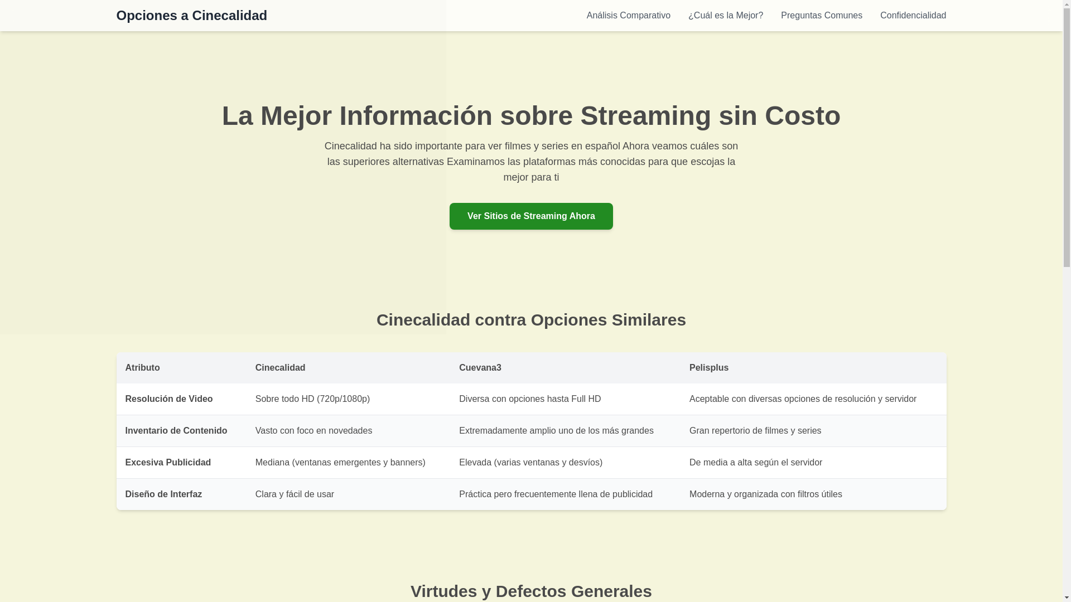
Task: Click the intro paragraph about Cinecalidad alternativas
Action: [531, 162]
